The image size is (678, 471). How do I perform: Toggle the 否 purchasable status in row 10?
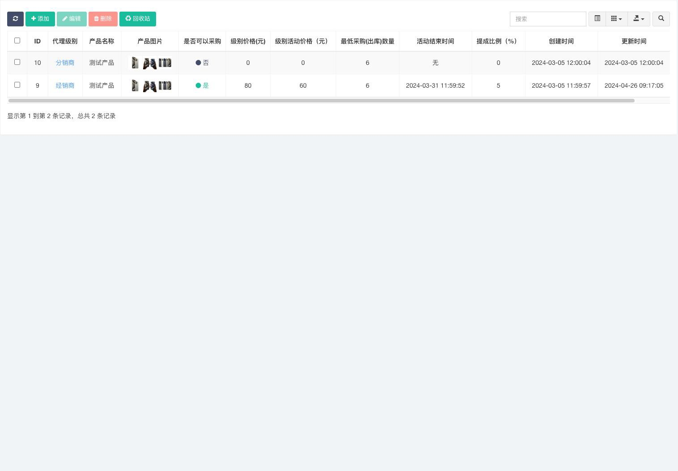(x=202, y=63)
